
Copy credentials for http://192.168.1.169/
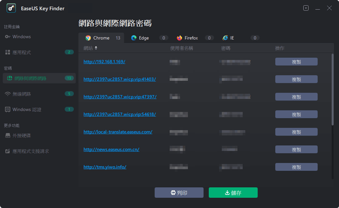coord(296,62)
